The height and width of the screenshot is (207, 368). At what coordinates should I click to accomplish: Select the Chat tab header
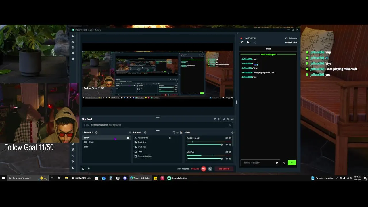[268, 49]
